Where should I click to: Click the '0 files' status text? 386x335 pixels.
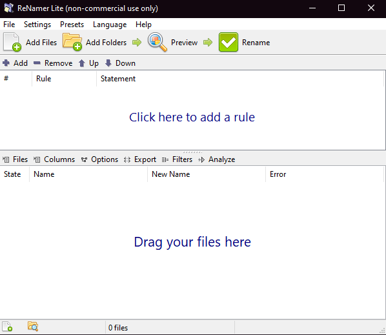118,328
